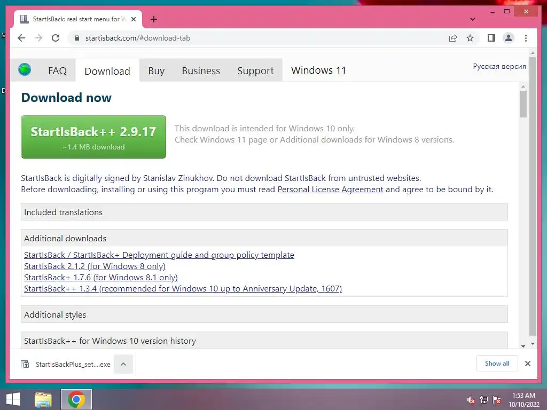Image resolution: width=547 pixels, height=410 pixels.
Task: Open the Windows Start button
Action: [x=13, y=399]
